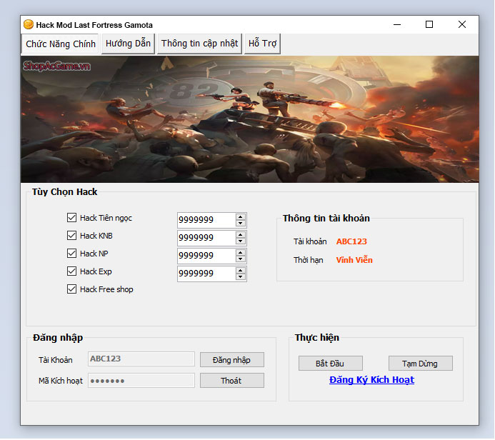
Task: Open the Thông tin cập nhật tab
Action: click(x=199, y=44)
